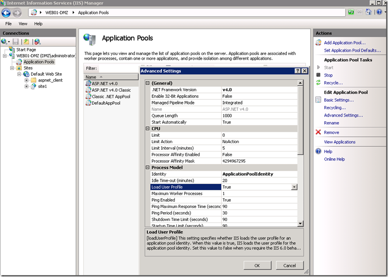Click the property grid vertical scrollbar thumb
Image resolution: width=388 pixels, height=277 pixels.
pyautogui.click(x=300, y=120)
